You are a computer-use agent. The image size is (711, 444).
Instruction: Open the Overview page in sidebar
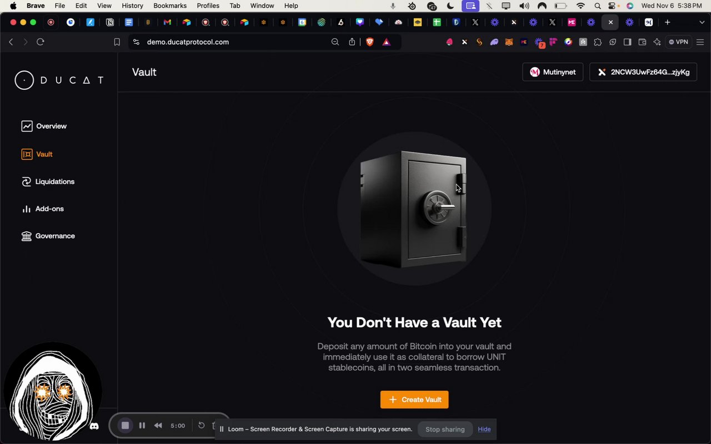[x=44, y=126]
